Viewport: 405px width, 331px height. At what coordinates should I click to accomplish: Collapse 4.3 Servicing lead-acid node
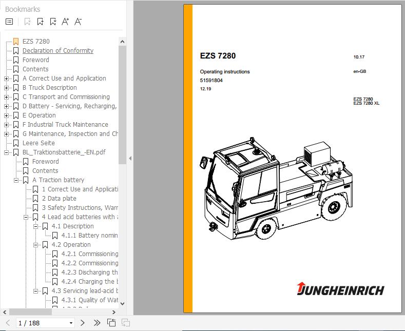click(35, 291)
